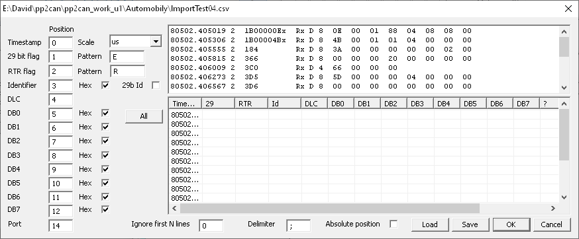Focus the Port position field
579x239 pixels.
[x=60, y=225]
